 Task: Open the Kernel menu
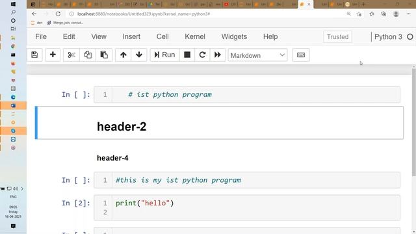coord(195,36)
